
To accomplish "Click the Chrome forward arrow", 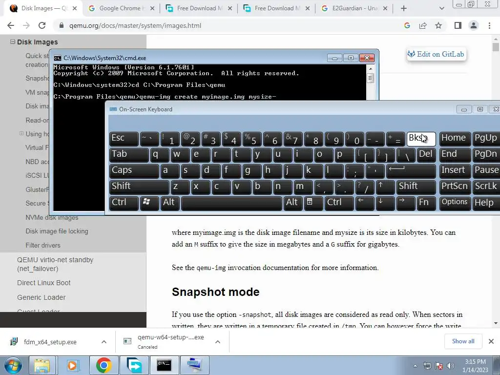I will pyautogui.click(x=26, y=25).
